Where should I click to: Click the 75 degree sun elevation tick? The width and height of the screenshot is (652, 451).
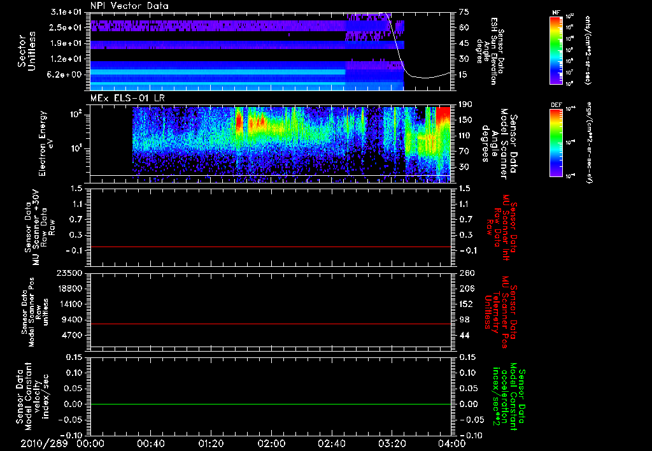pos(464,12)
